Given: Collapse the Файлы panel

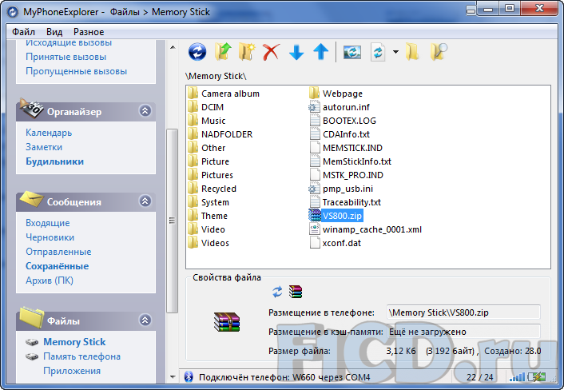Looking at the screenshot, I should click(145, 320).
